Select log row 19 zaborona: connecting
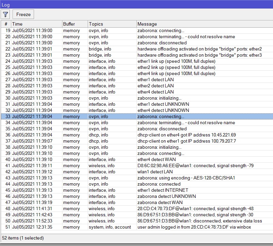Viewport: 273px width, 246px height. click(x=137, y=31)
